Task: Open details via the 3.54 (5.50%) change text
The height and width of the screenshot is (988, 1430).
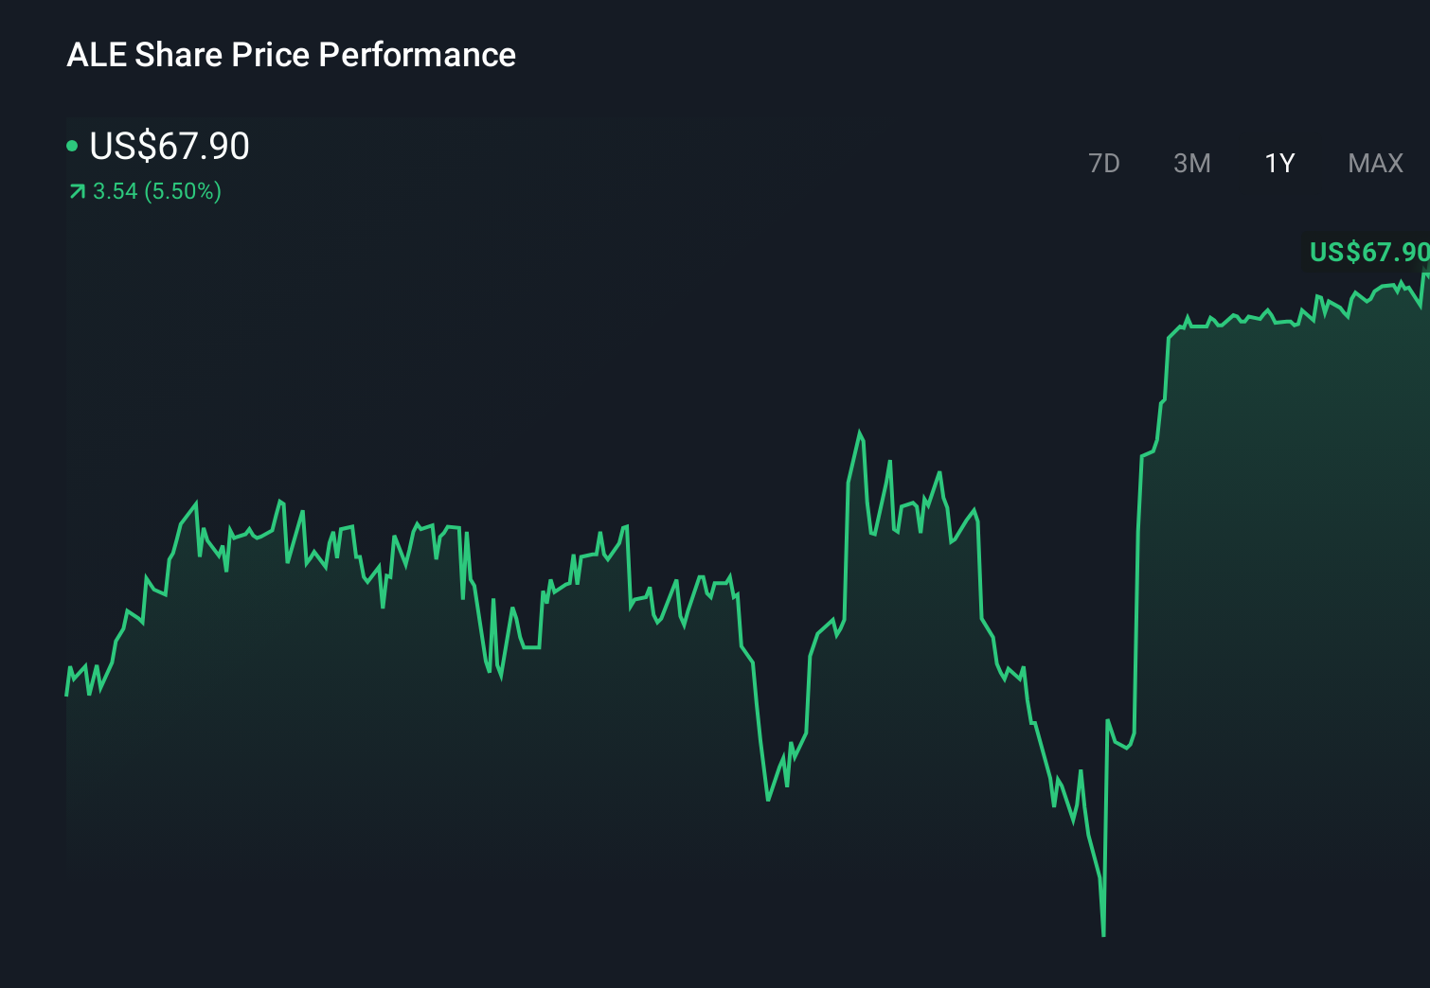Action: (154, 191)
